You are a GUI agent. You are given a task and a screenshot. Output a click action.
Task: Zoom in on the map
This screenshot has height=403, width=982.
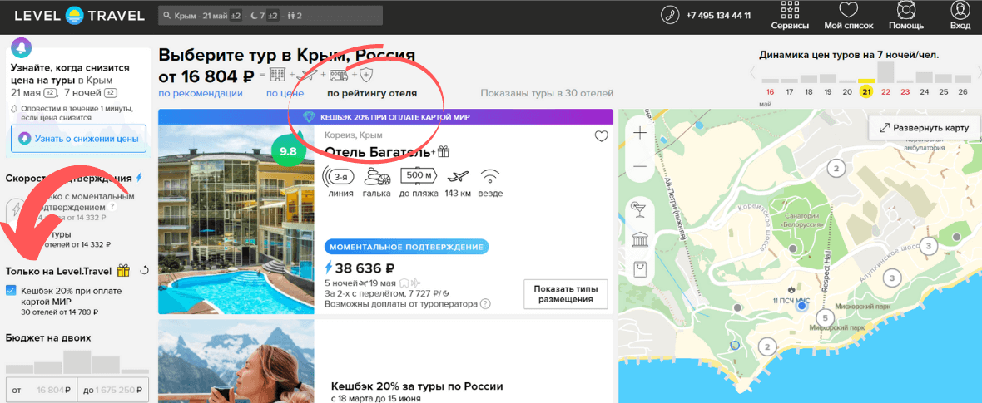(640, 133)
